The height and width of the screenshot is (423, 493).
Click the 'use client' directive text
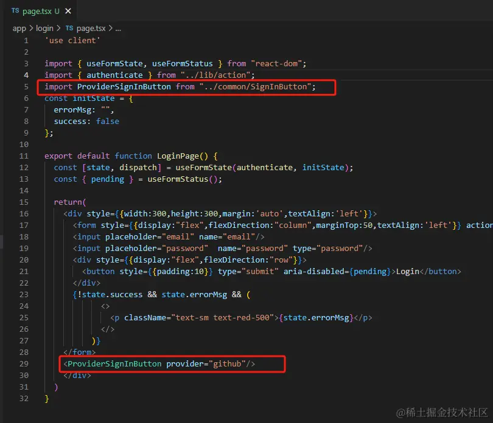72,41
